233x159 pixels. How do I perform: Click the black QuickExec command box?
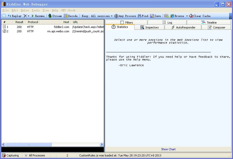tap(53, 150)
